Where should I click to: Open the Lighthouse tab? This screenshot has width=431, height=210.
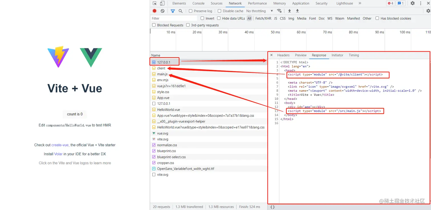pyautogui.click(x=345, y=3)
